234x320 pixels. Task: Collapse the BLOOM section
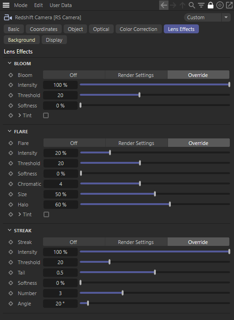tap(9, 63)
